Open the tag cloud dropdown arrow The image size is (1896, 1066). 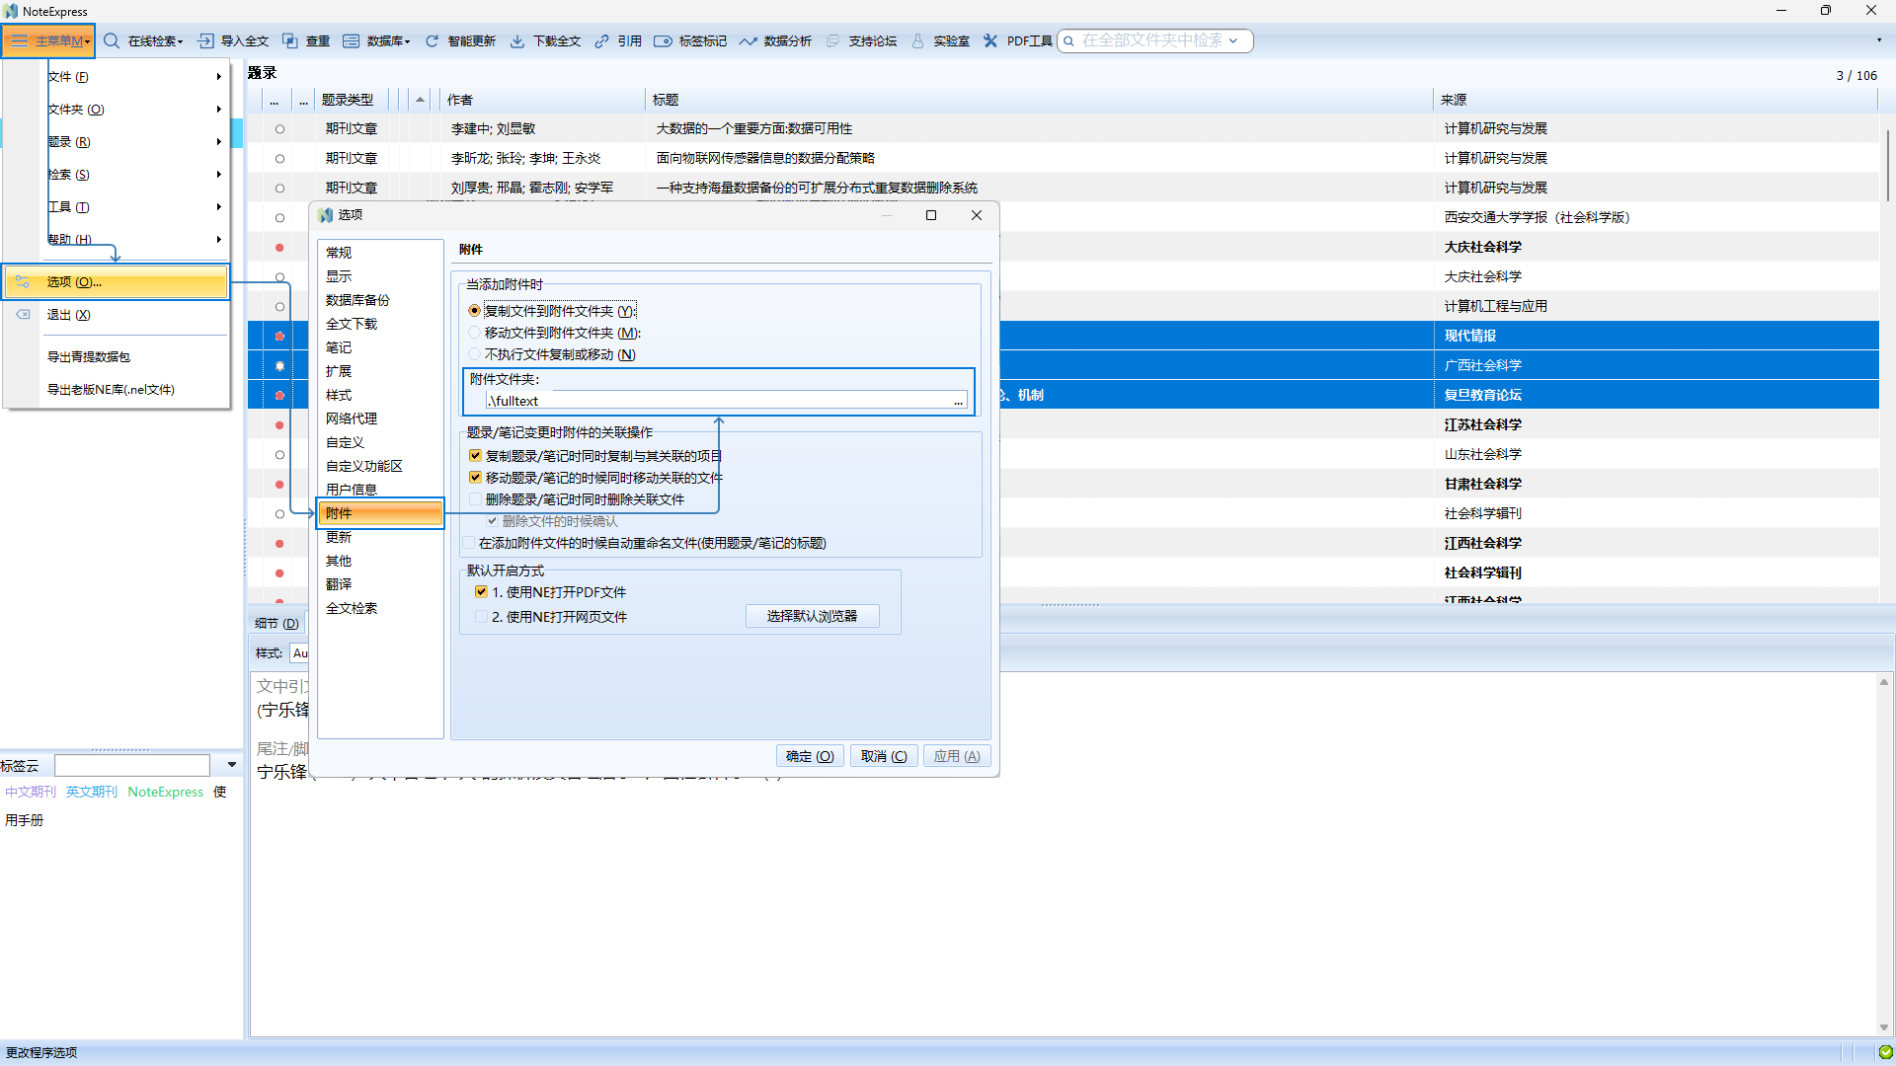[232, 765]
